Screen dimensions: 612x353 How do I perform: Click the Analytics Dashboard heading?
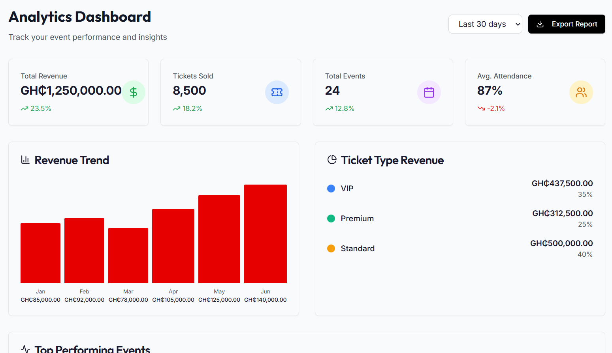[x=80, y=17]
